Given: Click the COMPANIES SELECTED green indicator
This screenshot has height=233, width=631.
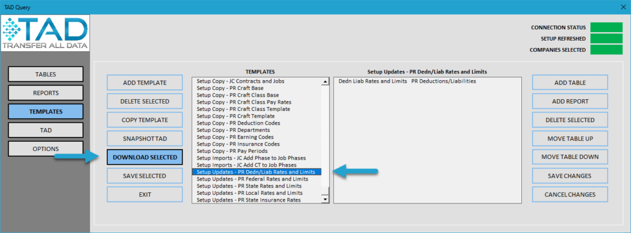Looking at the screenshot, I should (x=606, y=50).
